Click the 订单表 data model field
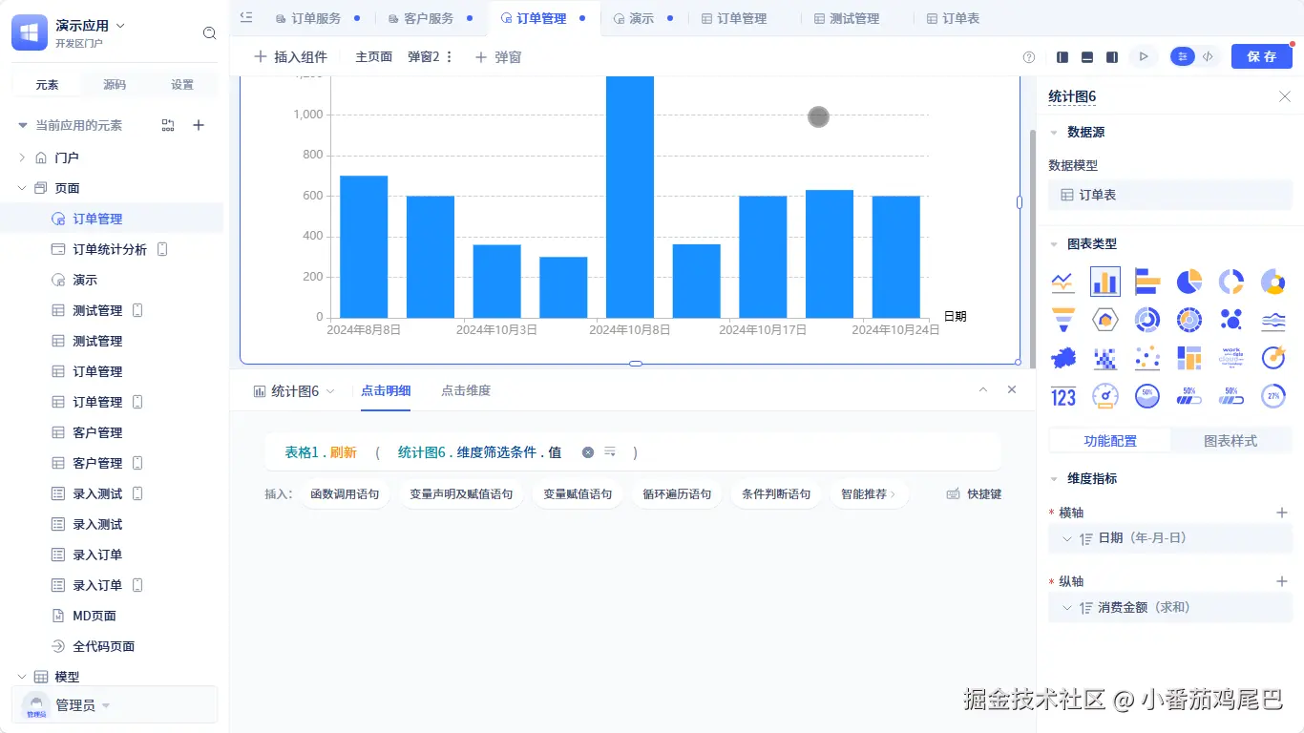 1170,195
